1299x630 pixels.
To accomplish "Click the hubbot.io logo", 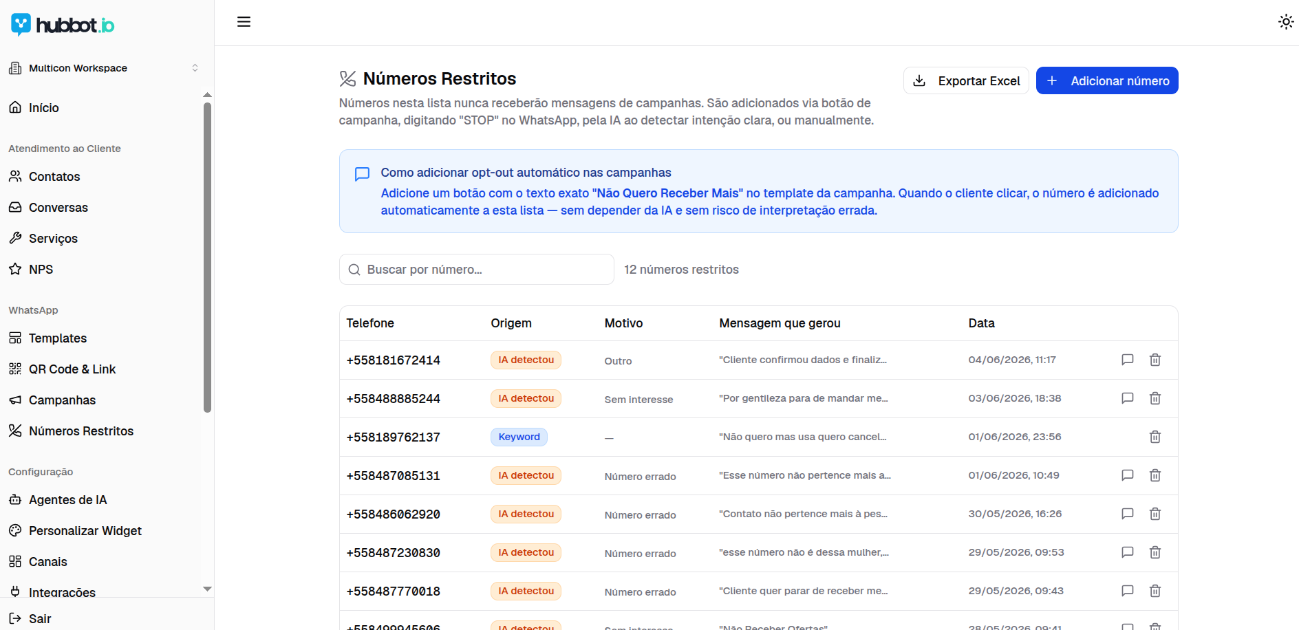I will coord(63,25).
